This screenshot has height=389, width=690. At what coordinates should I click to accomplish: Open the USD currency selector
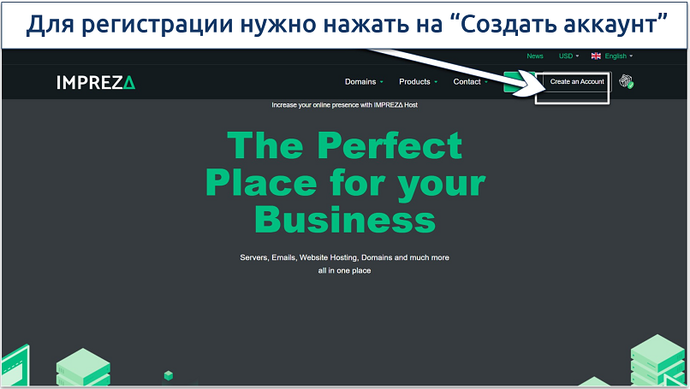click(x=568, y=56)
